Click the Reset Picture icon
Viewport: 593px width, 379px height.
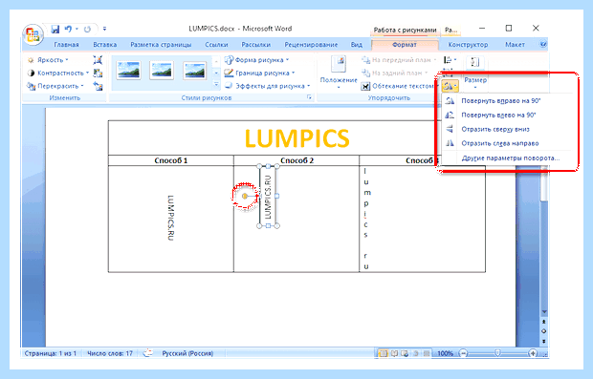point(98,86)
